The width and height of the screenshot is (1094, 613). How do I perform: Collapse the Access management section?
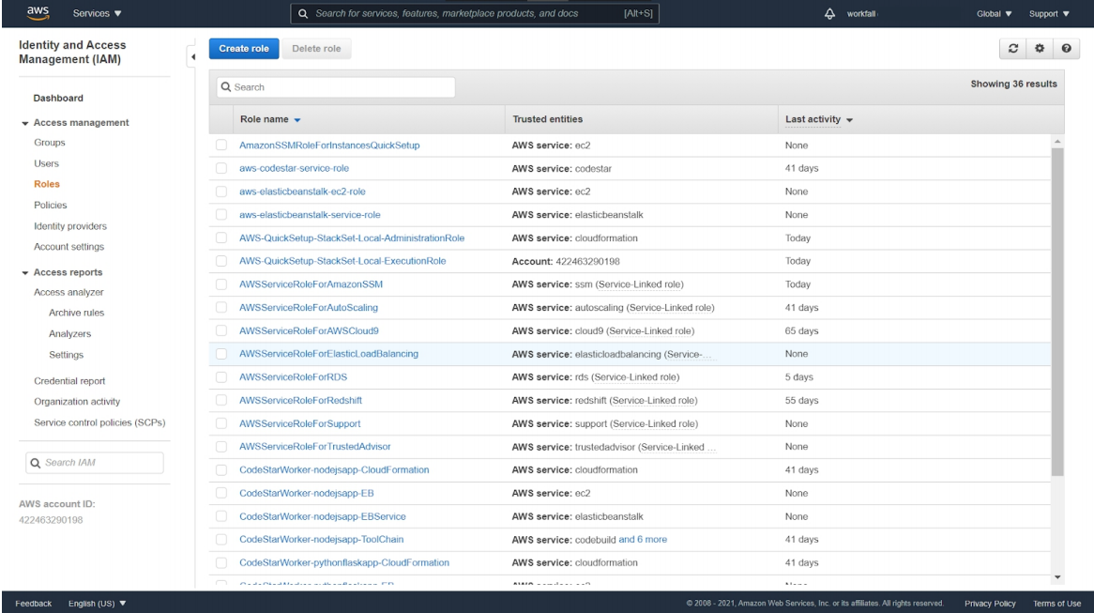click(x=25, y=123)
